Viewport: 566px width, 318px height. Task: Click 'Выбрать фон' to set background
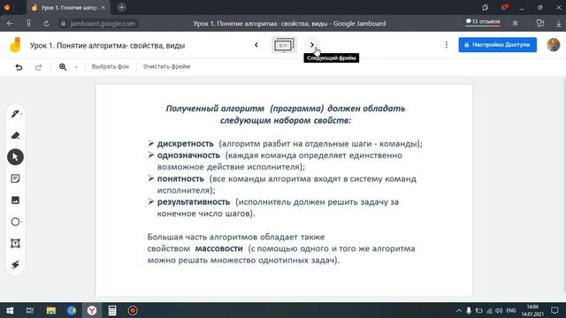click(x=110, y=66)
